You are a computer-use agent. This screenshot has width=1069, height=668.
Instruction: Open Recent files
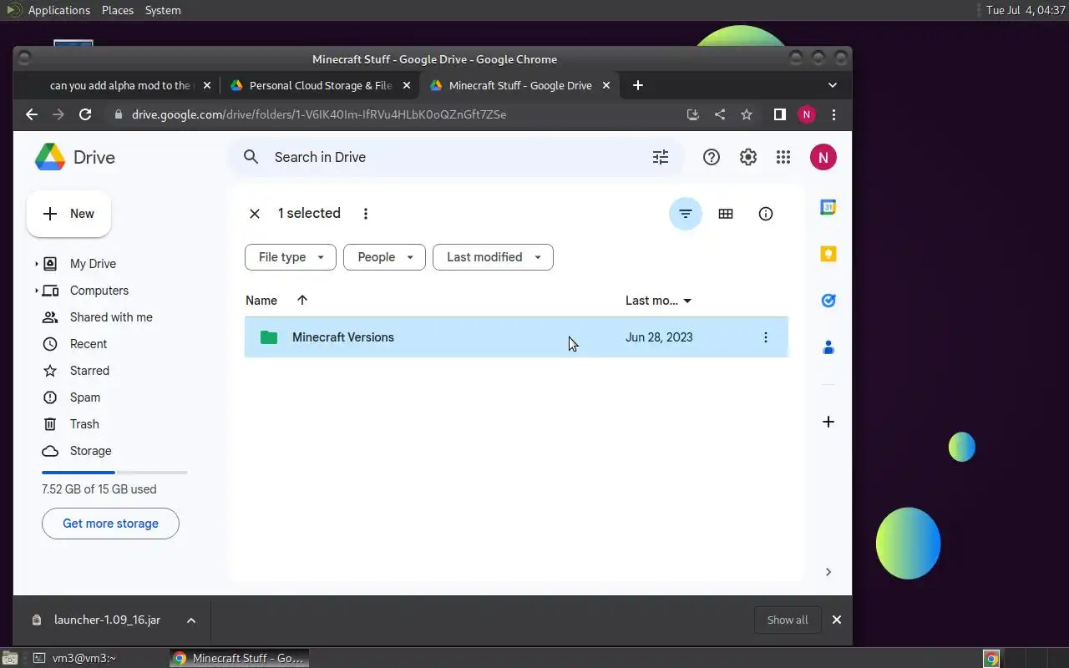89,344
